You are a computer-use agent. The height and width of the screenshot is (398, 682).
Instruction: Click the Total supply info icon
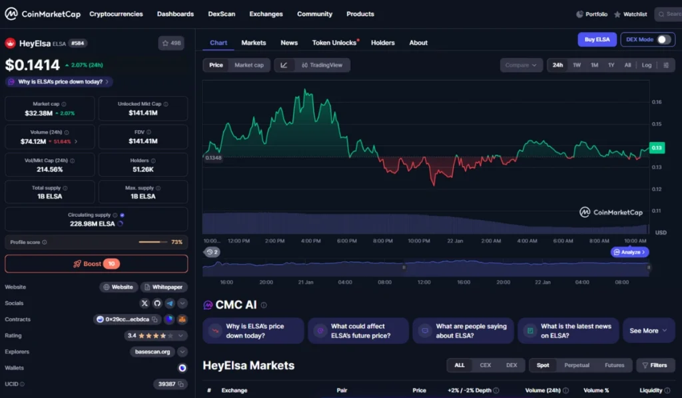[65, 188]
